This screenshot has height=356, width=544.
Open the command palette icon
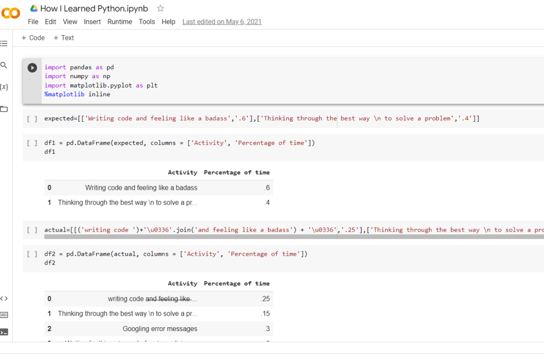4,315
